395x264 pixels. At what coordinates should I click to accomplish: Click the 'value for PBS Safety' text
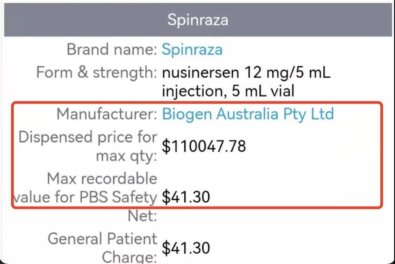click(85, 197)
